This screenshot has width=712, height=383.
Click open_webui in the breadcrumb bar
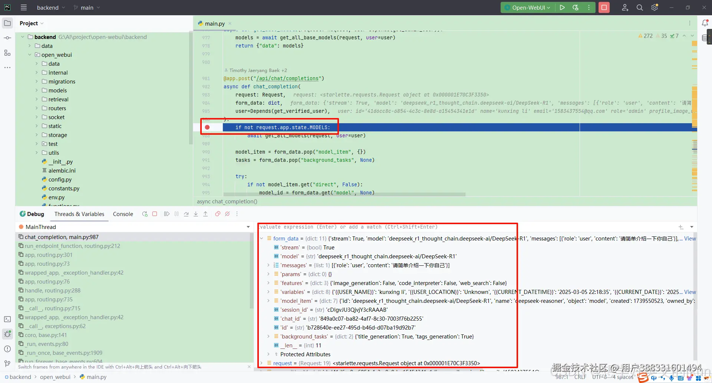point(55,377)
